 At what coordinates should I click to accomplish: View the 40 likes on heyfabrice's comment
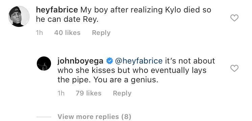[67, 33]
